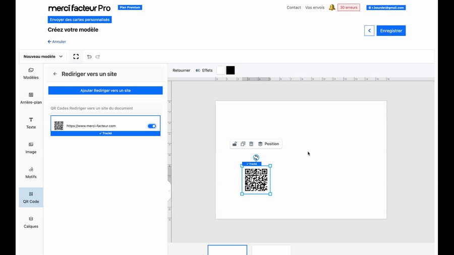
Task: Redo the last action
Action: coord(97,56)
